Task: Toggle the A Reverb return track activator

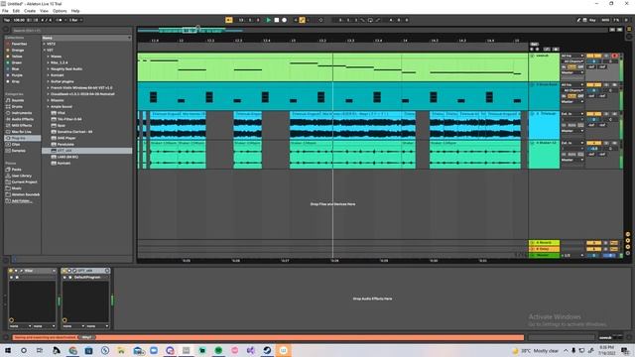Action: pos(593,243)
